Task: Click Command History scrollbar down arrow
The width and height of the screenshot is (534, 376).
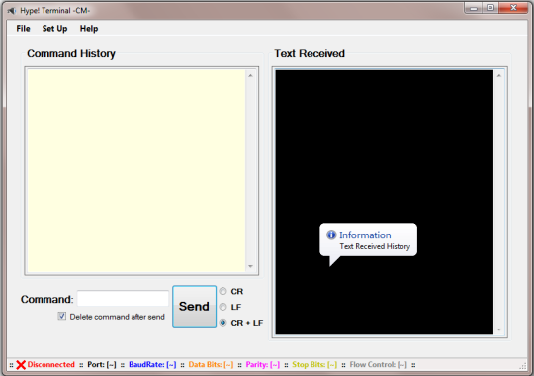Action: pos(250,266)
